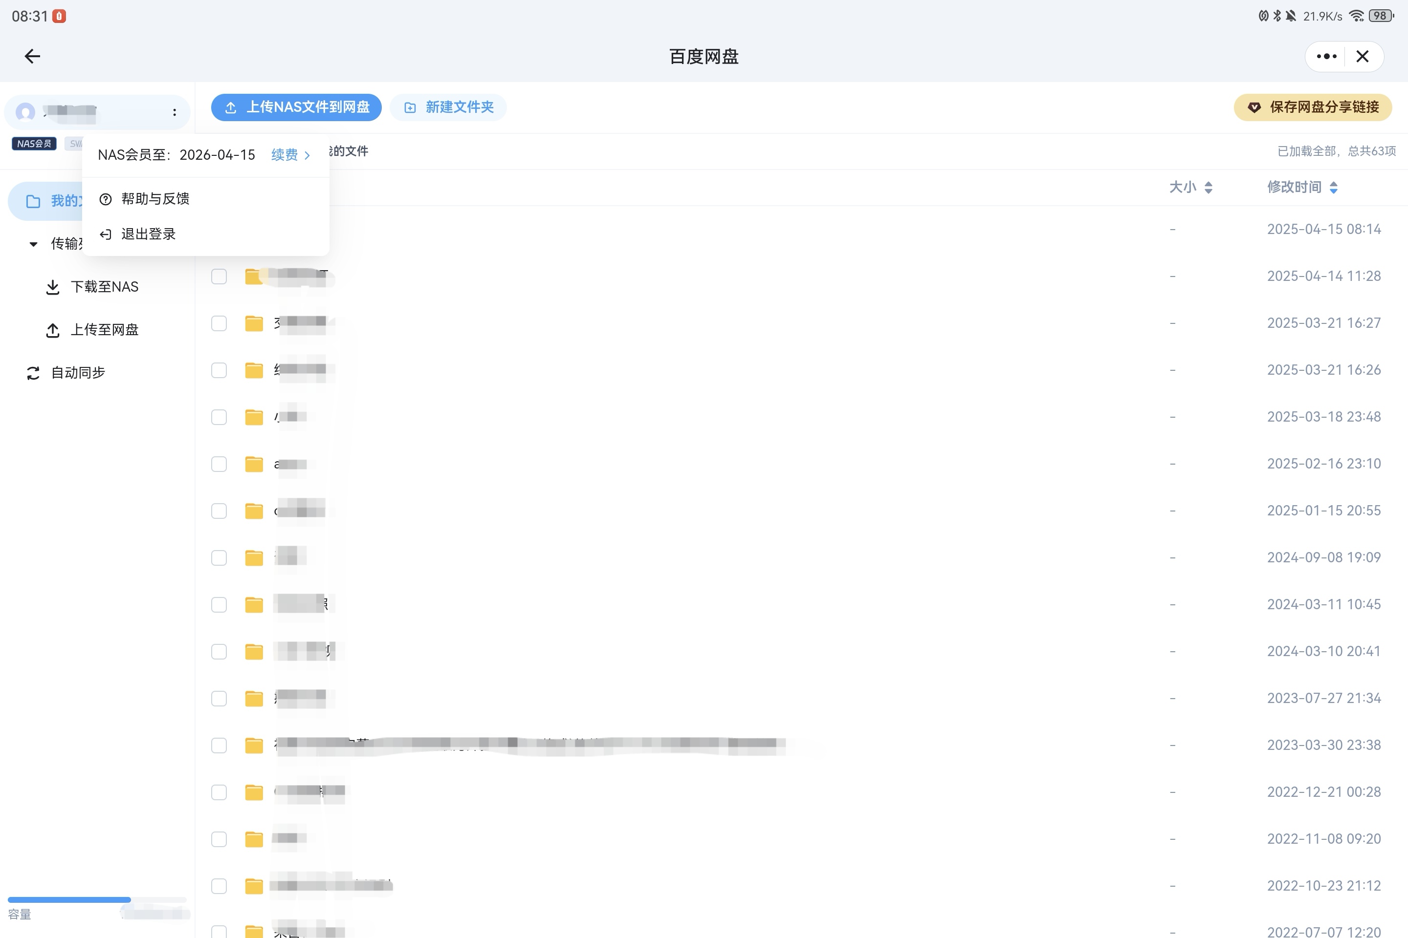Close the 百度网盘 mini app
Viewport: 1408px width, 938px height.
[1363, 56]
